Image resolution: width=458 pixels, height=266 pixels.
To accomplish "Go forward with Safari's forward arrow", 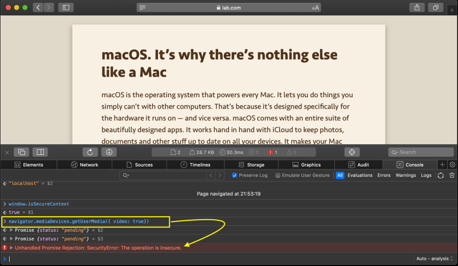I will pos(49,7).
